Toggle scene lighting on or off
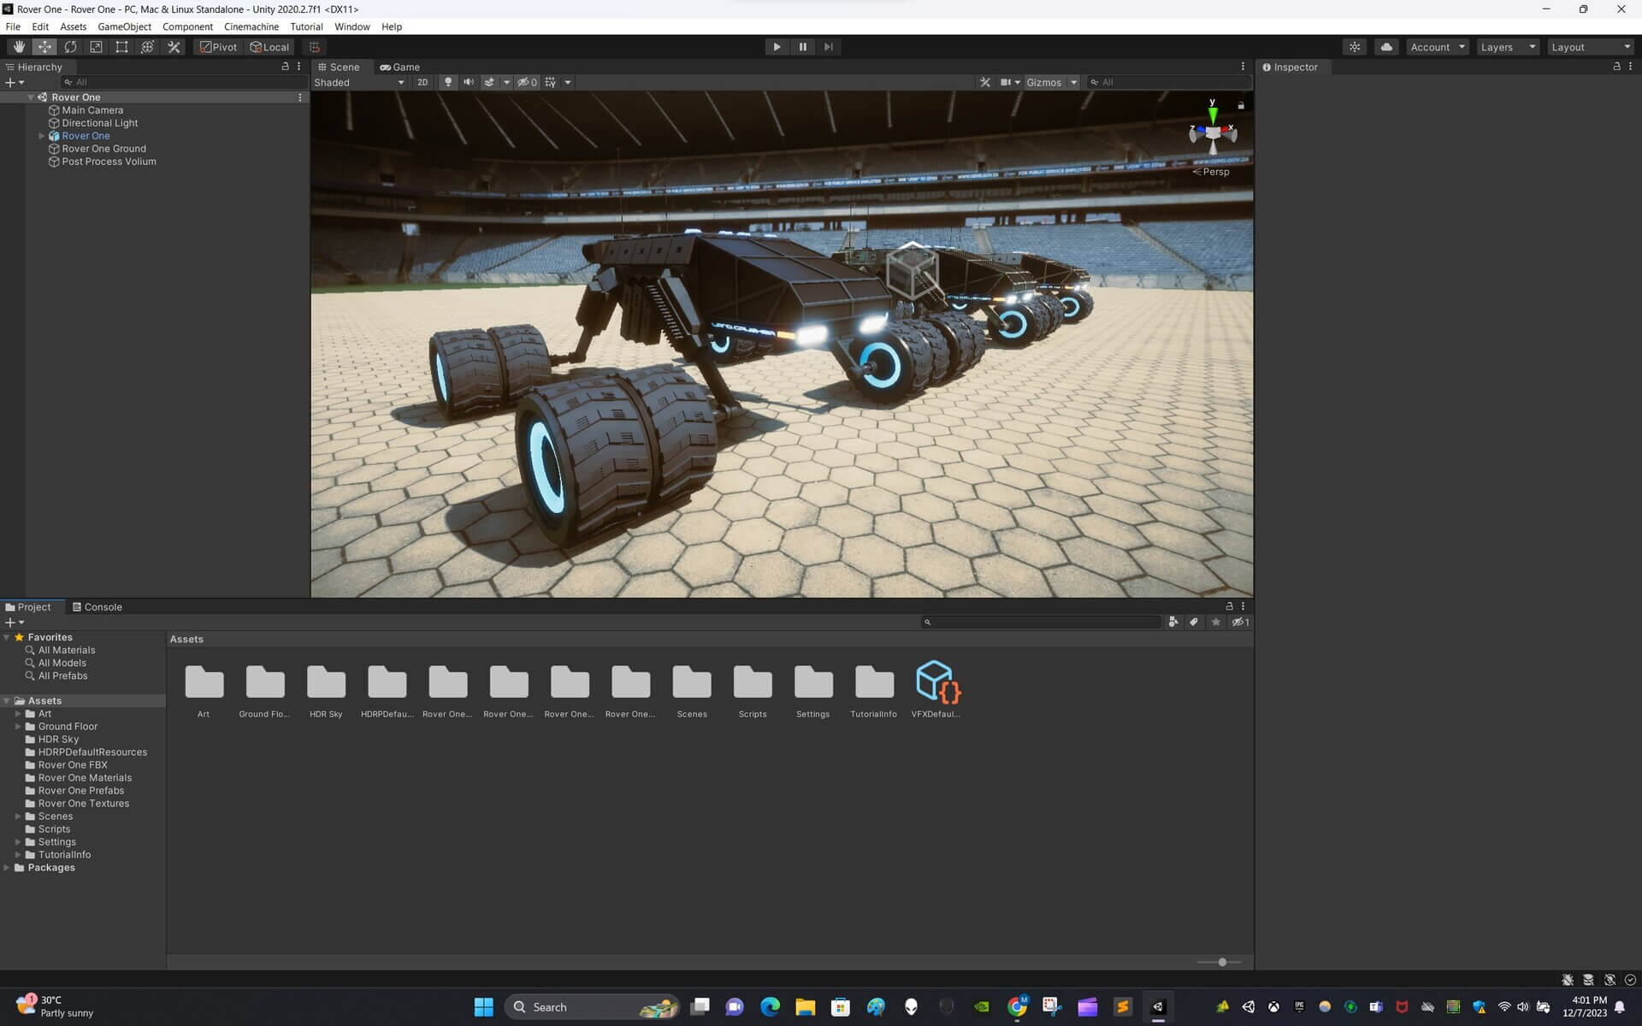This screenshot has height=1026, width=1642. point(447,82)
